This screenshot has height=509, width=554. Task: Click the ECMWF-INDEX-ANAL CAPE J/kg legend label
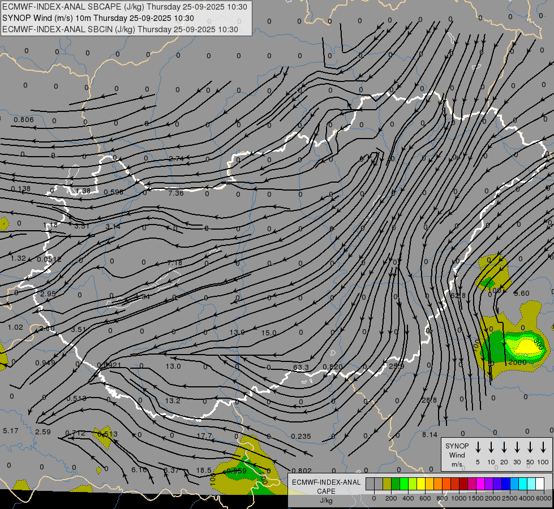[x=326, y=491]
